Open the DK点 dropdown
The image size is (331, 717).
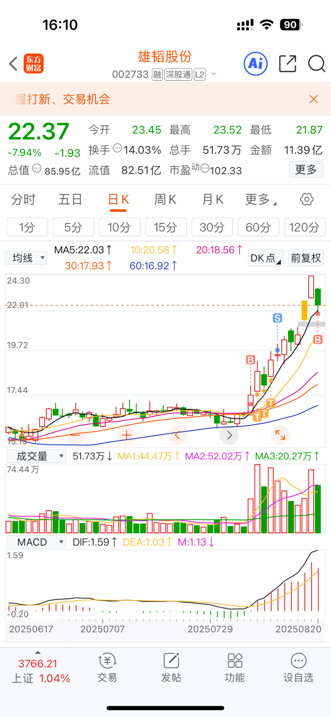pos(266,258)
